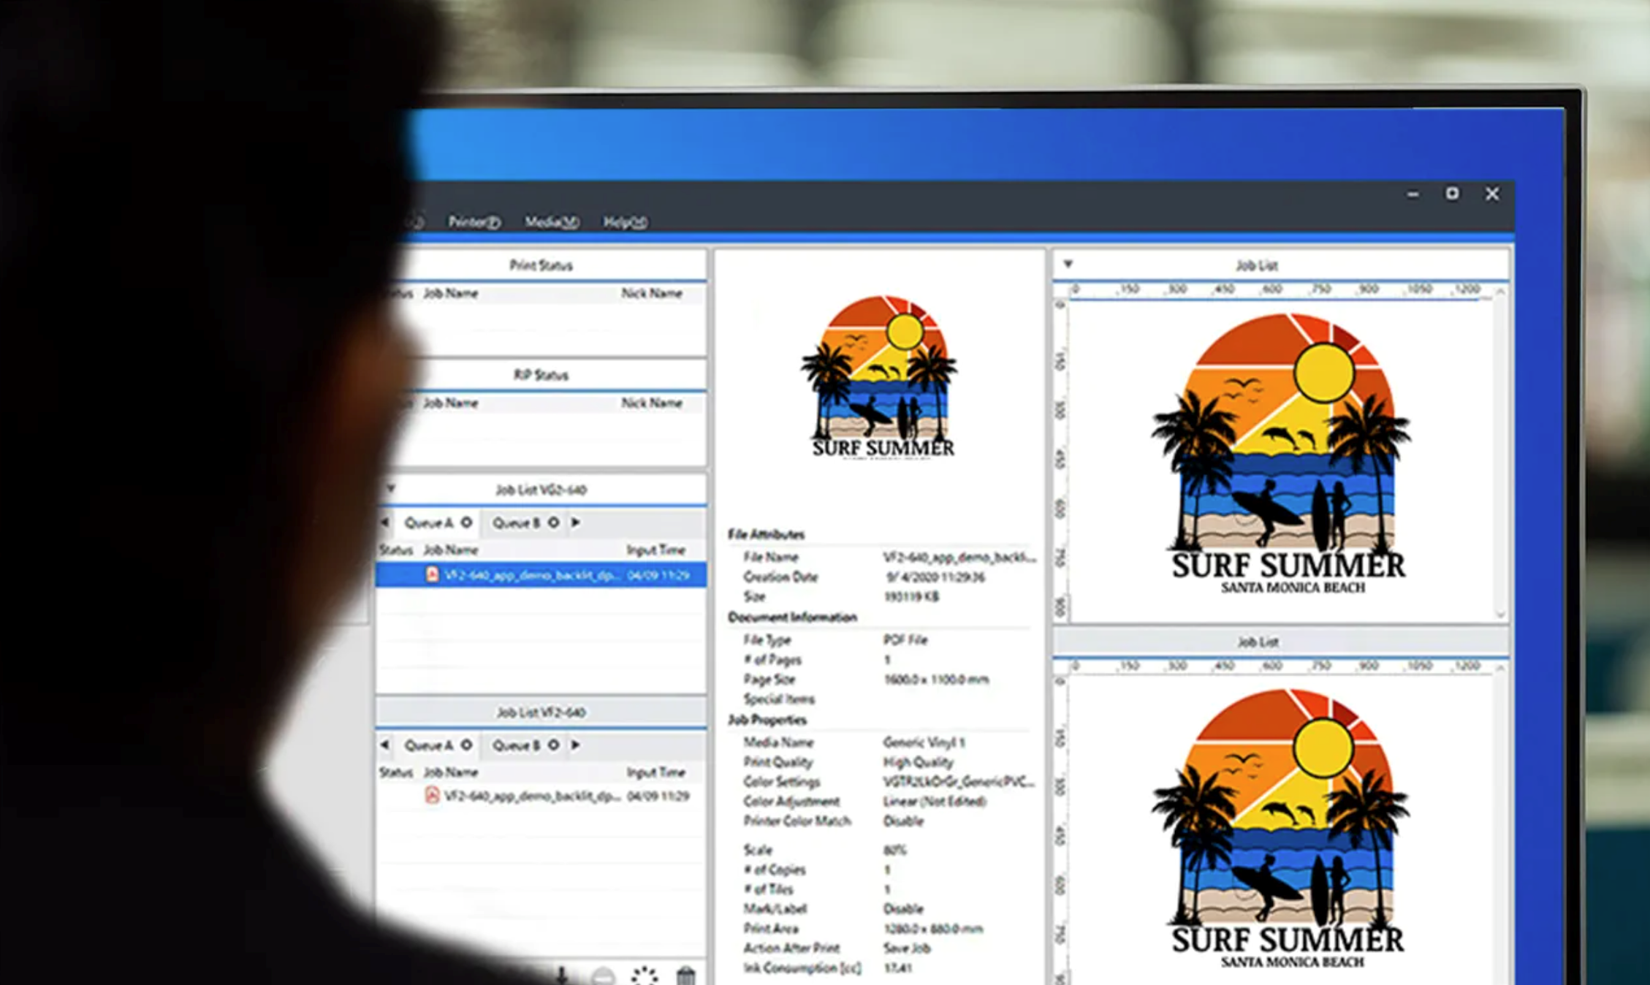Viewport: 1650px width, 985px height.
Task: Click PDF icon in VF2-640 job list
Action: click(432, 796)
